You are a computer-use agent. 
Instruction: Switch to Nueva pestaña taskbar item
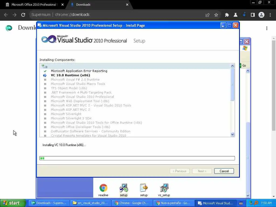174,203
